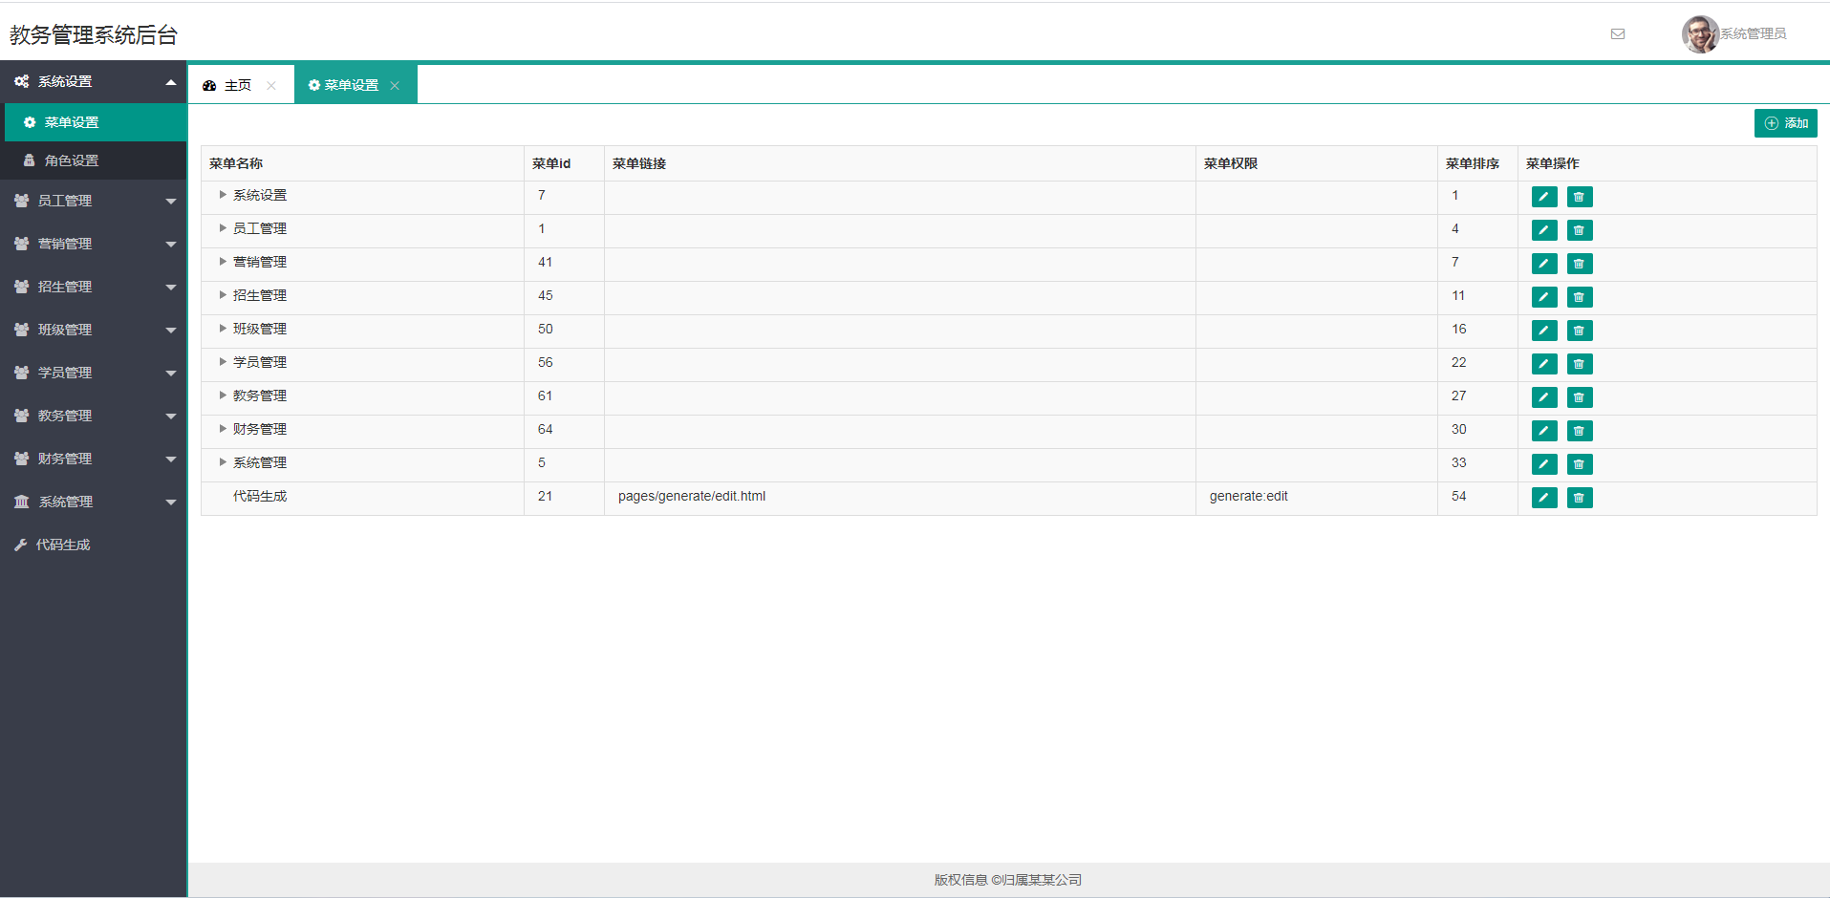Close the 菜单设置 tab
Viewport: 1830px width, 898px height.
click(395, 86)
